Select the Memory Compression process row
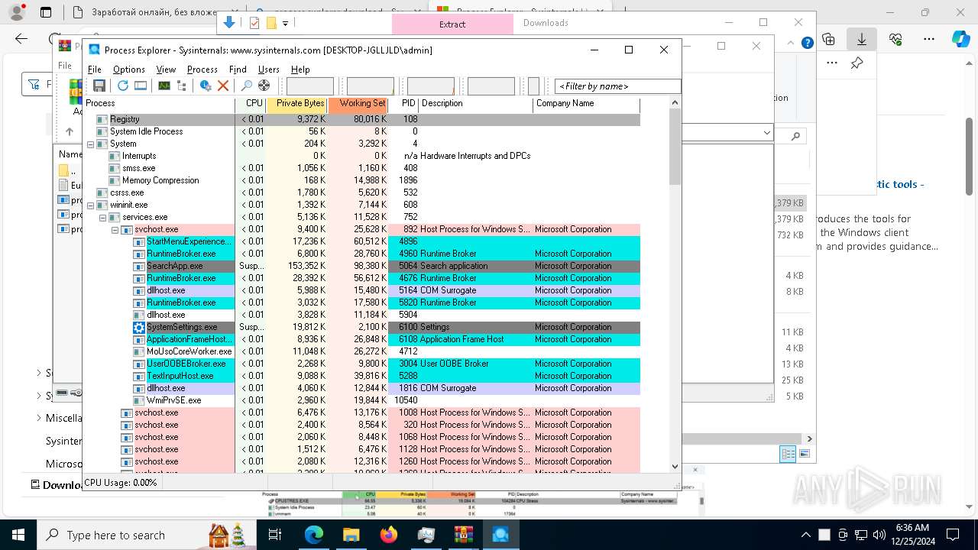Viewport: 978px width, 550px height. click(x=362, y=180)
